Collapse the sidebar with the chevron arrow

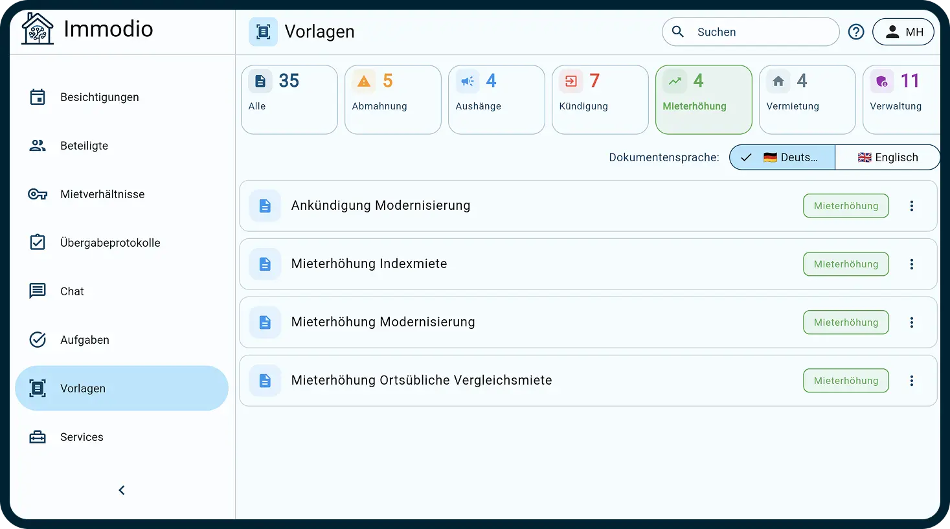122,490
